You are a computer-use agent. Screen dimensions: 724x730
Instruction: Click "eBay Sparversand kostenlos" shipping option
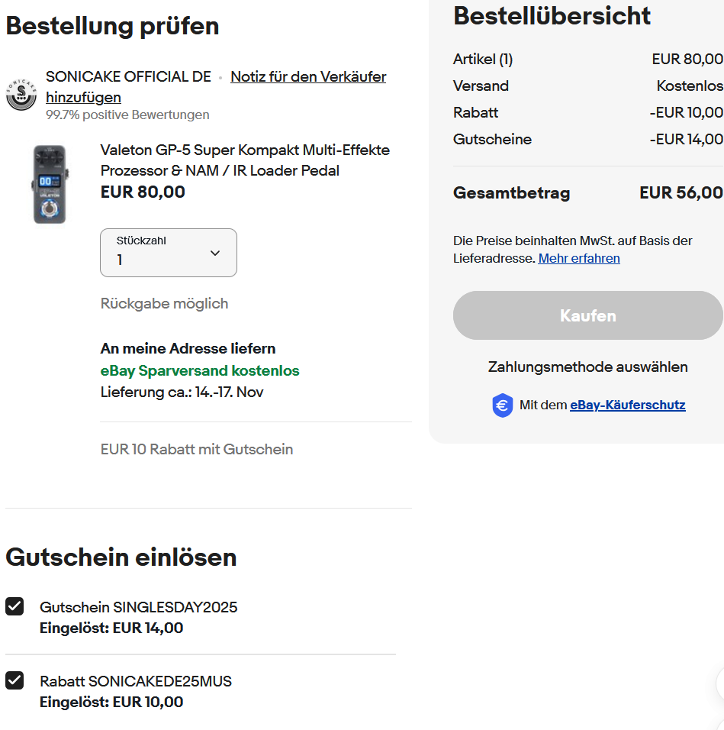pyautogui.click(x=199, y=371)
